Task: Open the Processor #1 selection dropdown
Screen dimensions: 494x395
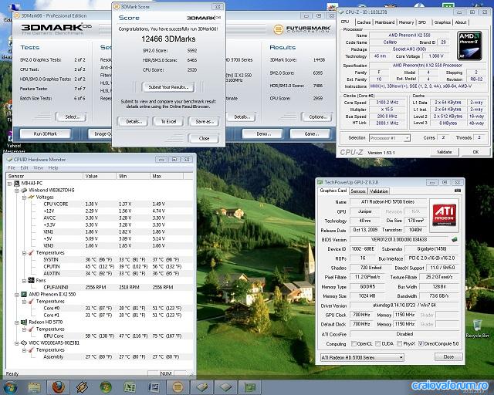Action: 389,138
